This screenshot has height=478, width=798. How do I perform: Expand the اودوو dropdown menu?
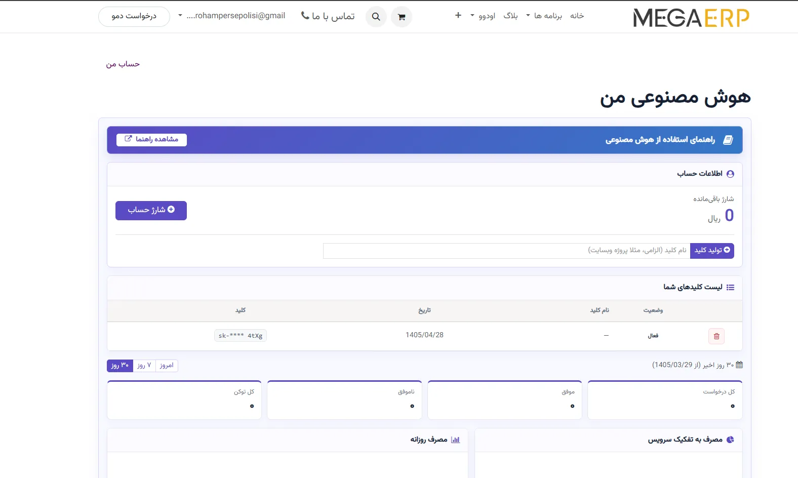(x=483, y=16)
